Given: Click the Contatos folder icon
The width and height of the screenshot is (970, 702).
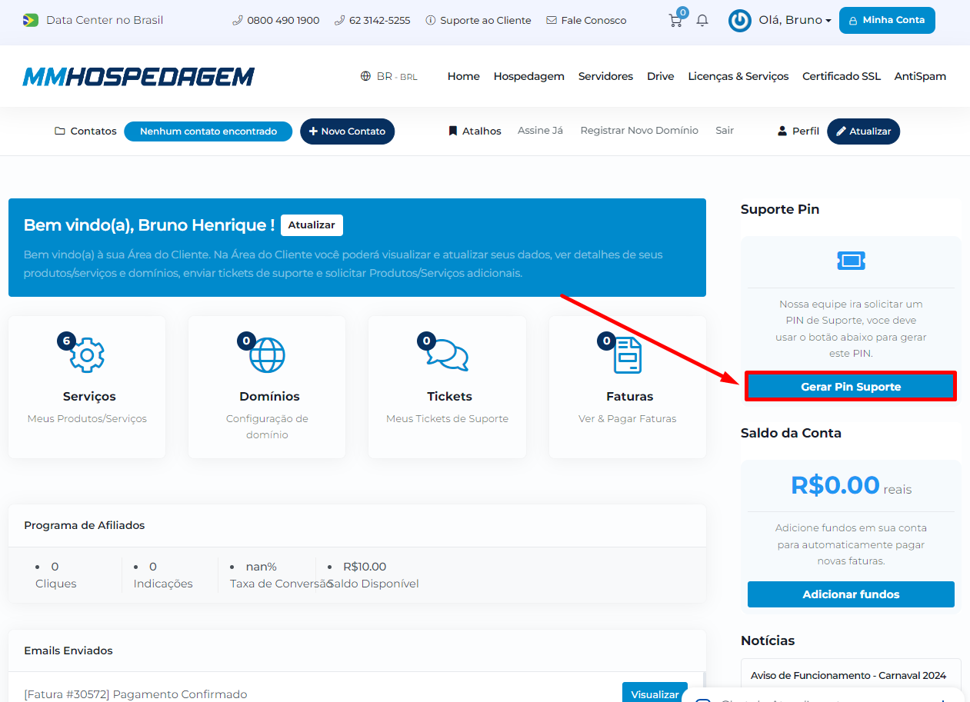Looking at the screenshot, I should [x=60, y=131].
